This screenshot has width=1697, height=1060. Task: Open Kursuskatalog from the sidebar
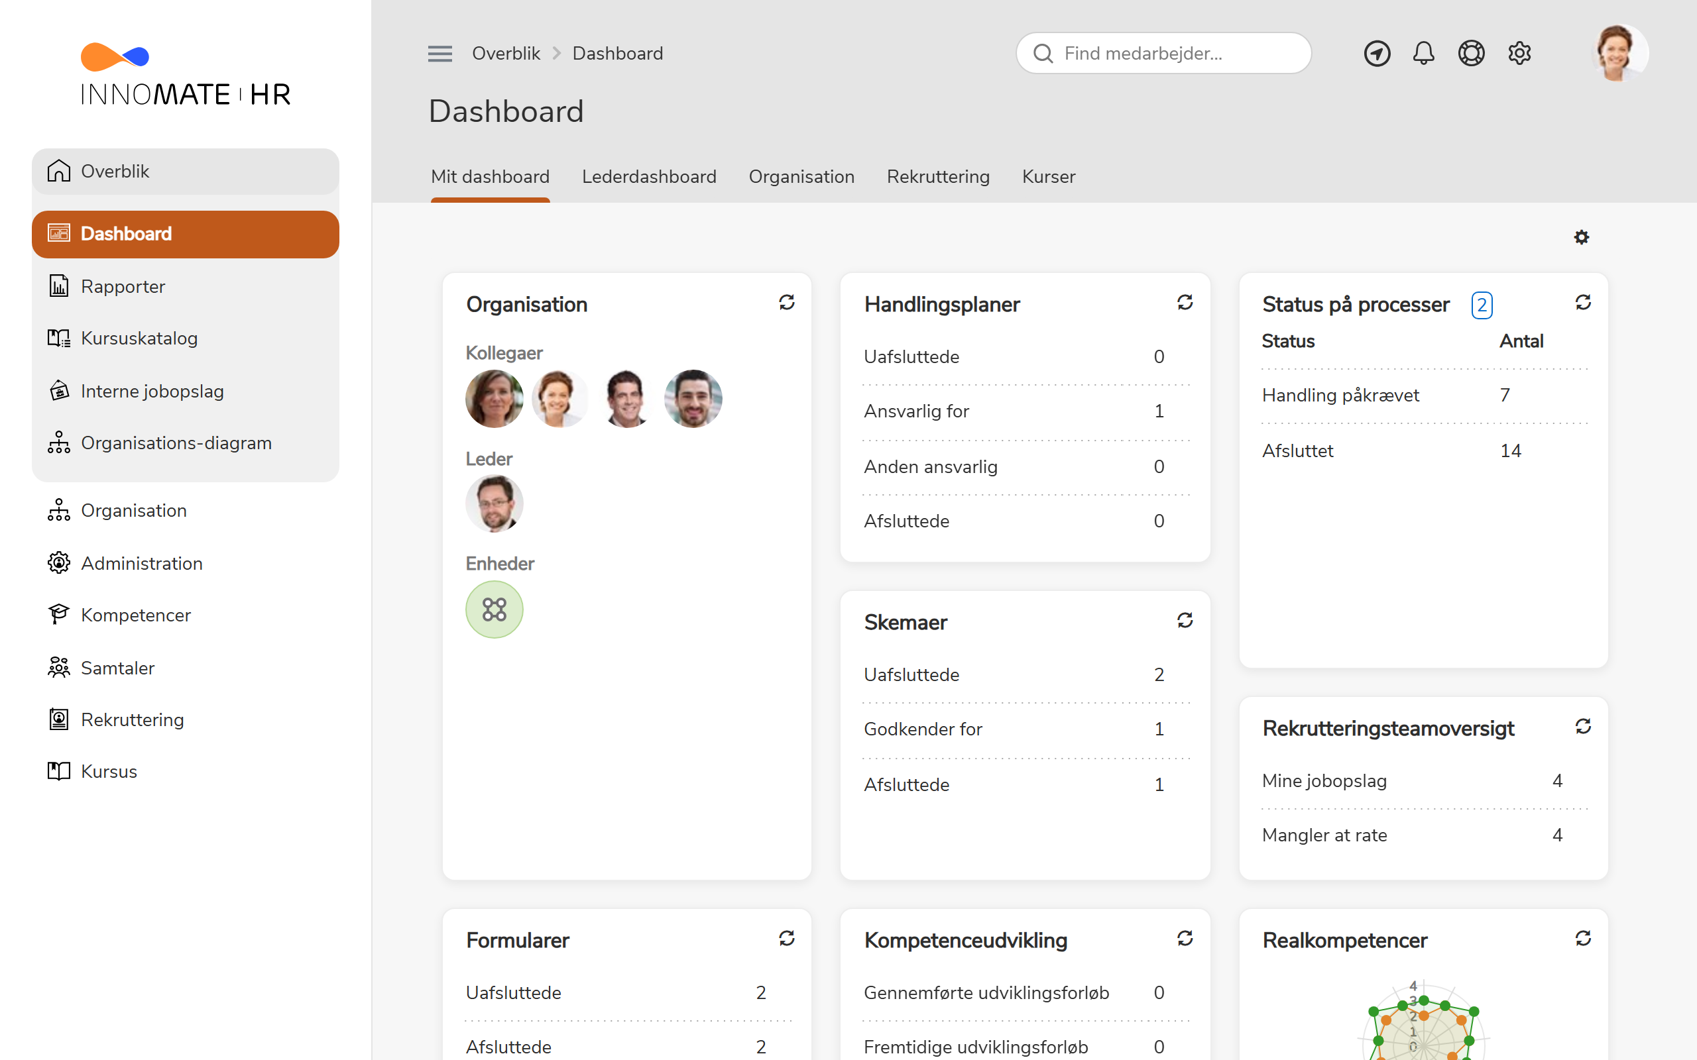[x=139, y=338]
